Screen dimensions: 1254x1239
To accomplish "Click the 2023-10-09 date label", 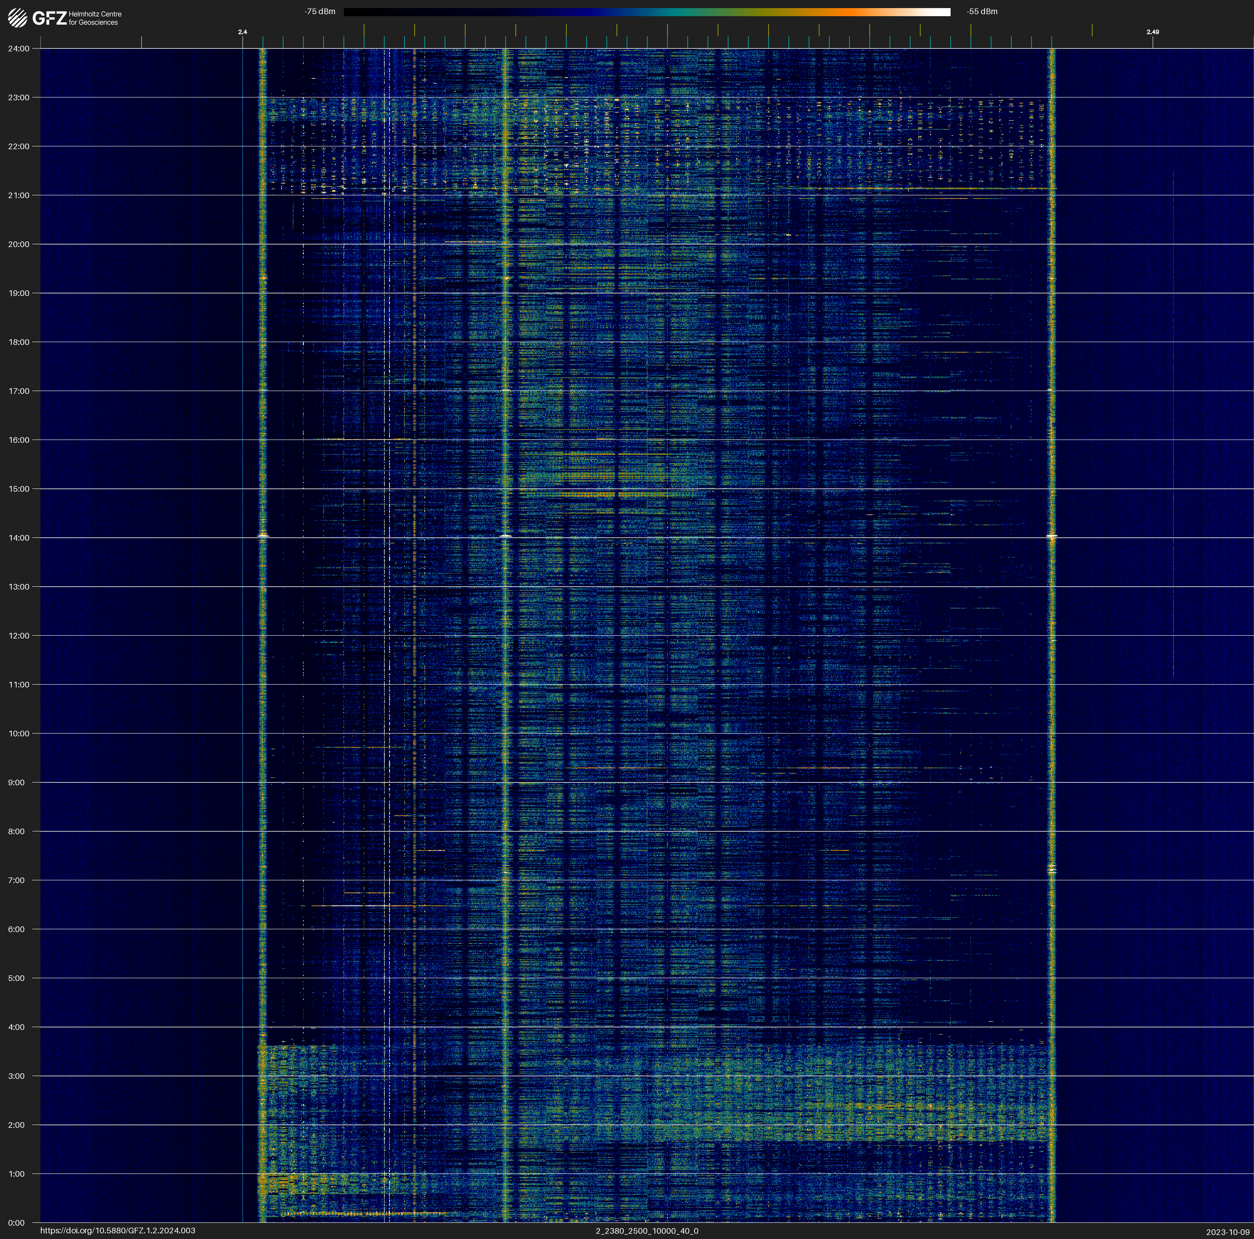I will (x=1227, y=1232).
